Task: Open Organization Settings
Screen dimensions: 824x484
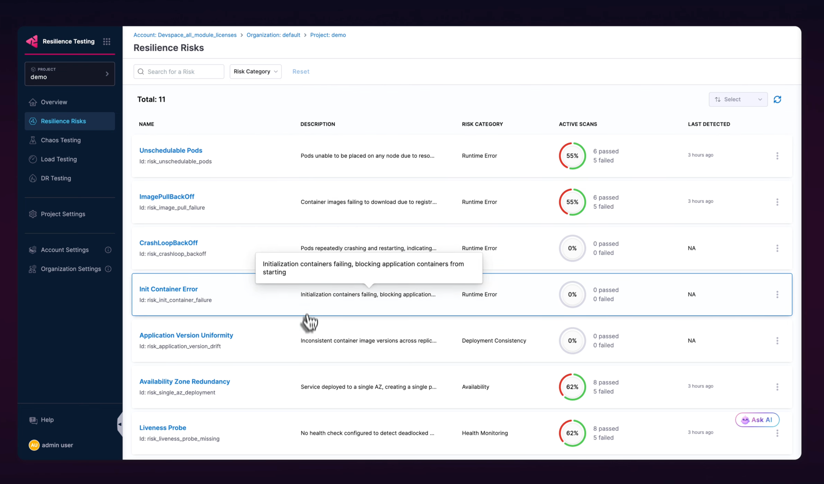Action: click(70, 269)
